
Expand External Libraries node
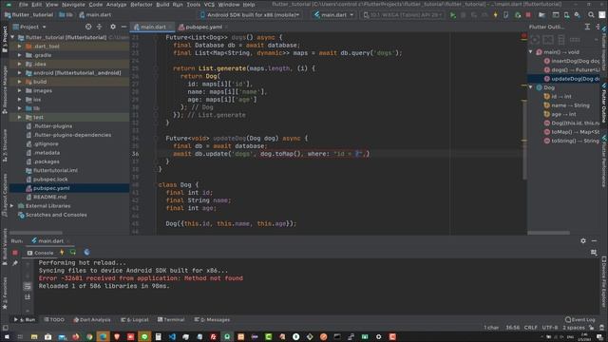[11, 206]
